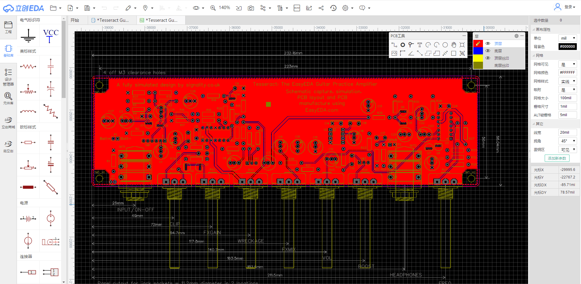Toggle visibility of 底层 bottom layer
Viewport: 581px width, 284px height.
point(488,51)
